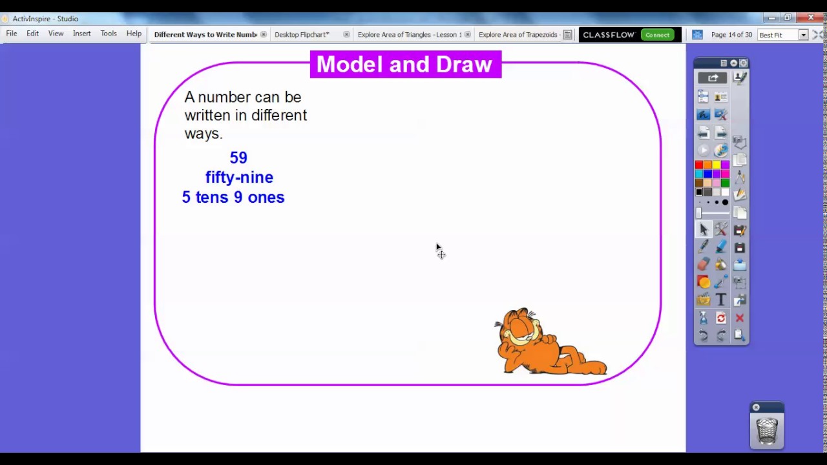The image size is (827, 465).
Task: Select the Highlighter tool
Action: point(721,247)
